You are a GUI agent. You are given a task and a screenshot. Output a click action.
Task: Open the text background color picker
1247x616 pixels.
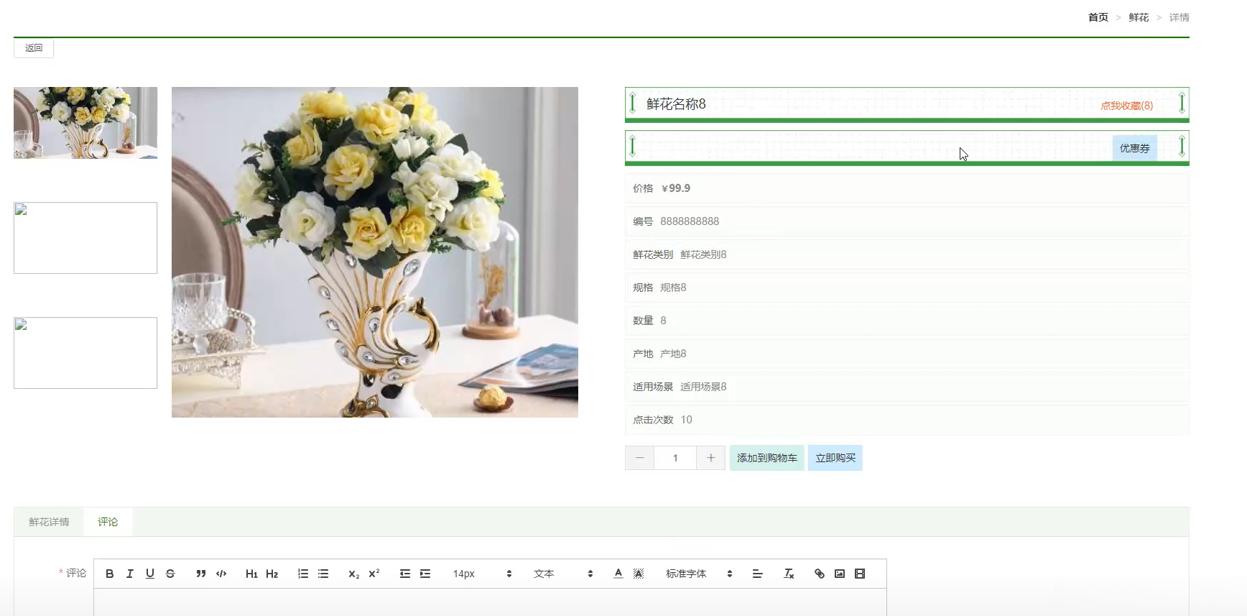point(638,574)
